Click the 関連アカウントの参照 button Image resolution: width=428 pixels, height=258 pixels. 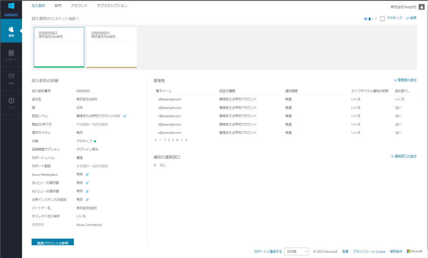(x=52, y=242)
